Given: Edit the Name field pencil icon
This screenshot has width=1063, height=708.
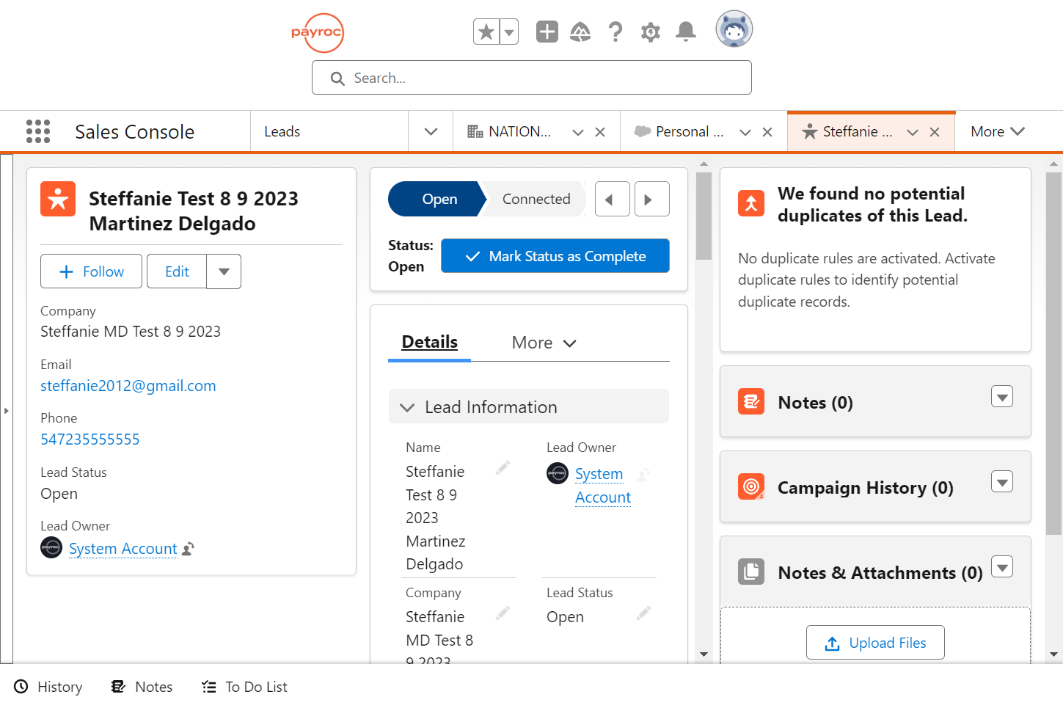Looking at the screenshot, I should [x=503, y=468].
